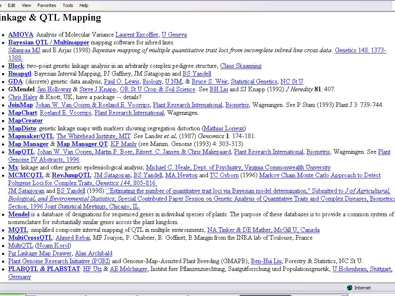Follow the Noam Korol link
This screenshot has width=395, height=296.
pos(53,245)
